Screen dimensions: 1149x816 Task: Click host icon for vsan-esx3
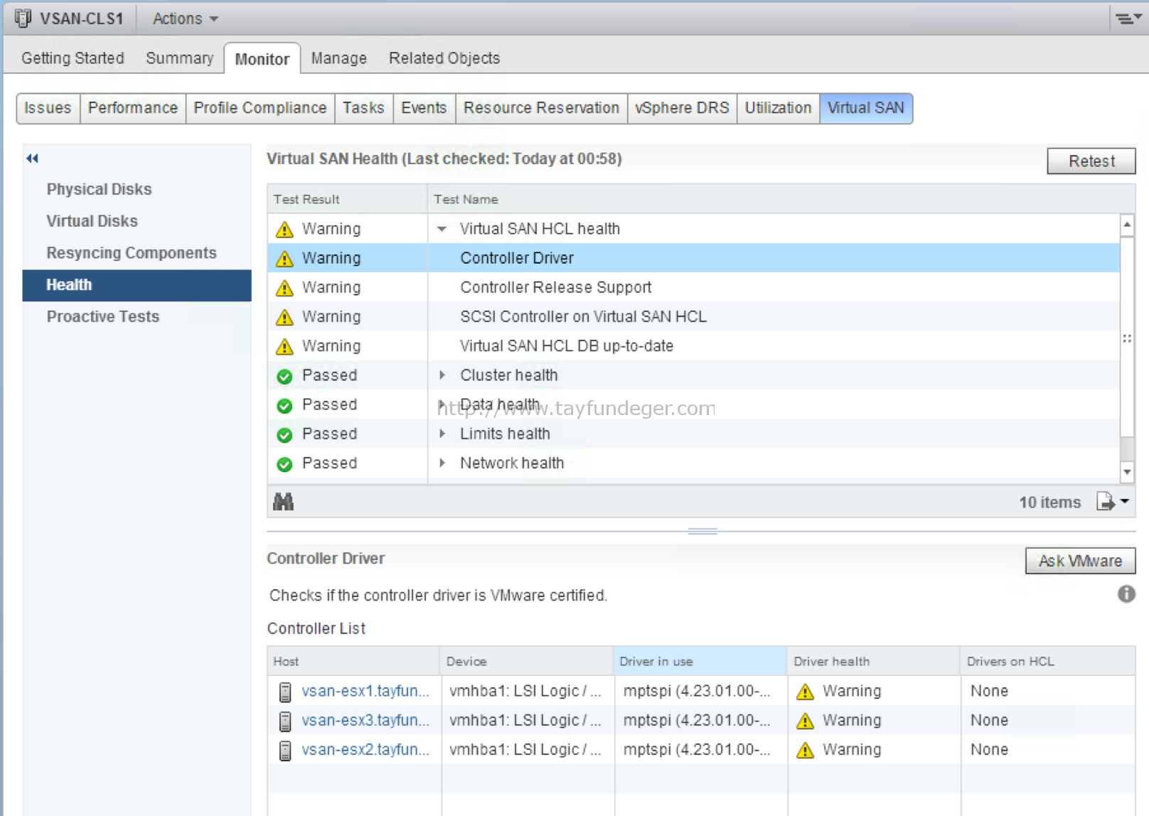click(285, 721)
